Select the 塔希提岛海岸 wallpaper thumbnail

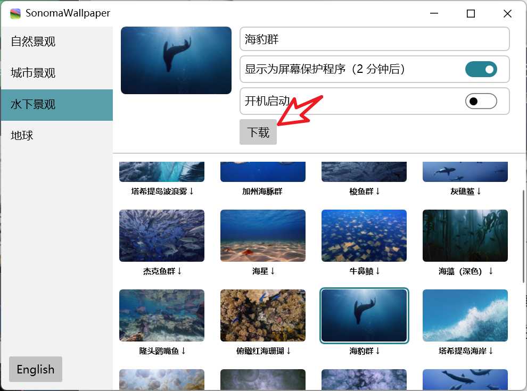465,315
